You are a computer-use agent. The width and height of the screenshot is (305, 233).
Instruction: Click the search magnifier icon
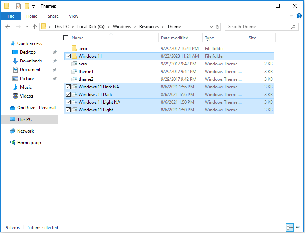pyautogui.click(x=294, y=27)
